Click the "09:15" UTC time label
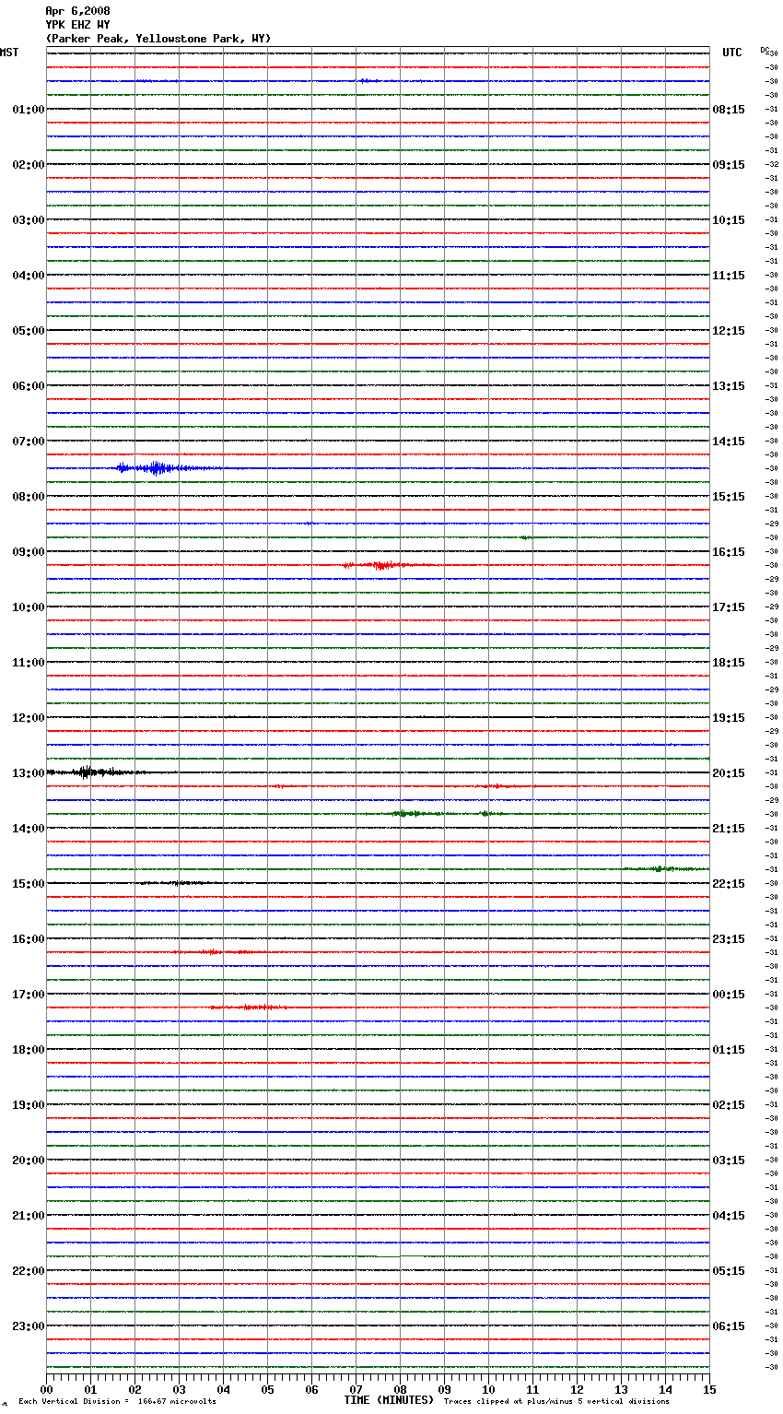 coord(729,165)
